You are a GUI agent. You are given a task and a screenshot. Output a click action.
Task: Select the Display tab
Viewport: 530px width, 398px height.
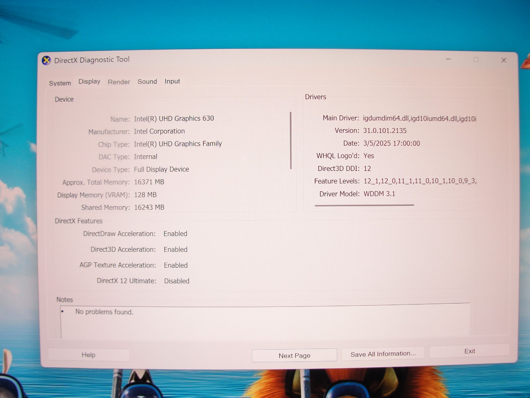click(x=89, y=82)
